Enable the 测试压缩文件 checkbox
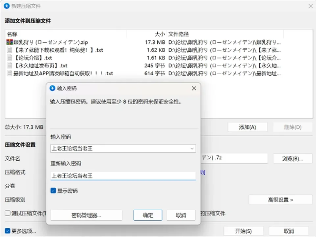The width and height of the screenshot is (316, 237). click(x=8, y=213)
